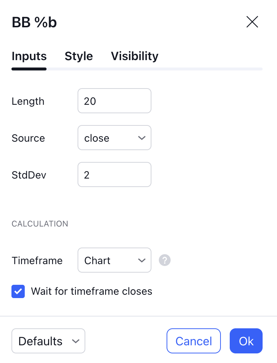Uncheck the Wait for timeframe closes checkbox
Viewport: 277px width, 363px height.
[18, 291]
